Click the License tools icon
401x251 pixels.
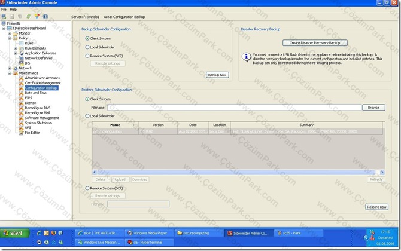point(21,103)
